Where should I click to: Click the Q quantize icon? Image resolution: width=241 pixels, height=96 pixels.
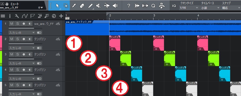coord(153,6)
